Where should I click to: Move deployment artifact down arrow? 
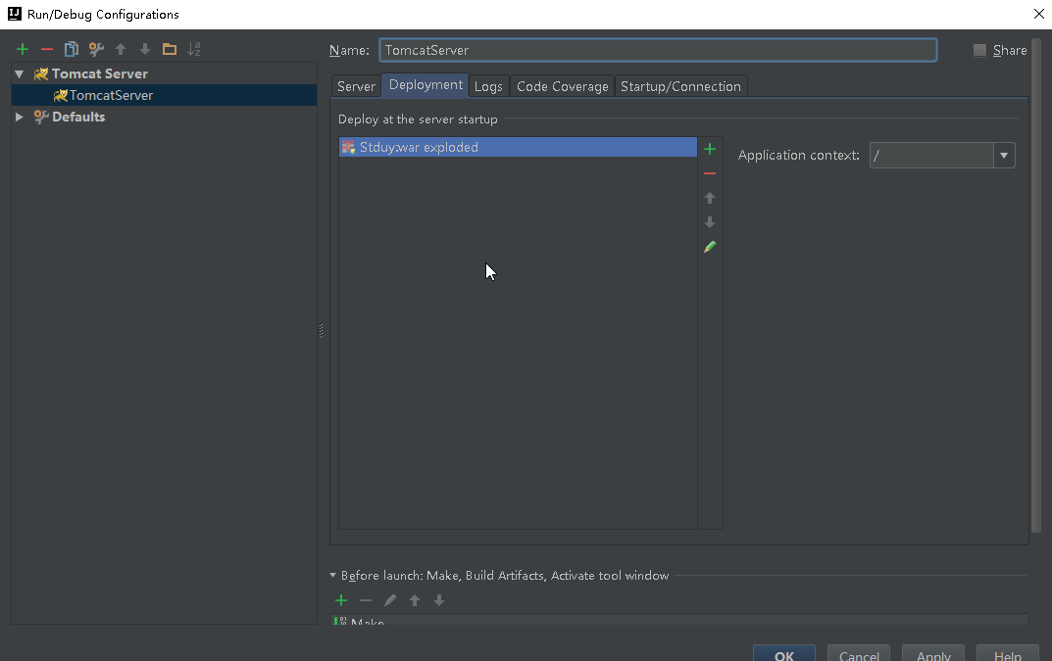click(x=710, y=222)
